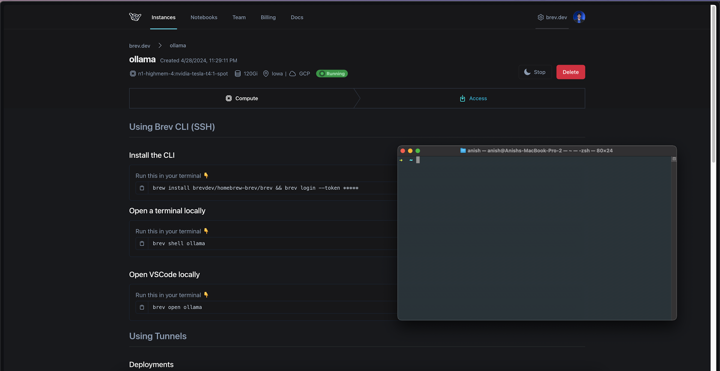Click the CPU chip instance type icon
This screenshot has width=720, height=371.
point(133,74)
